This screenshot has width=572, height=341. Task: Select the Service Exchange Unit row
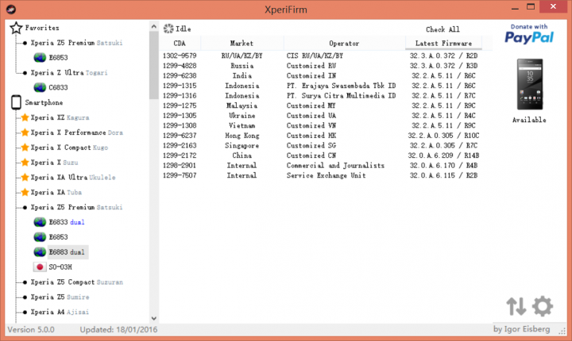click(320, 175)
